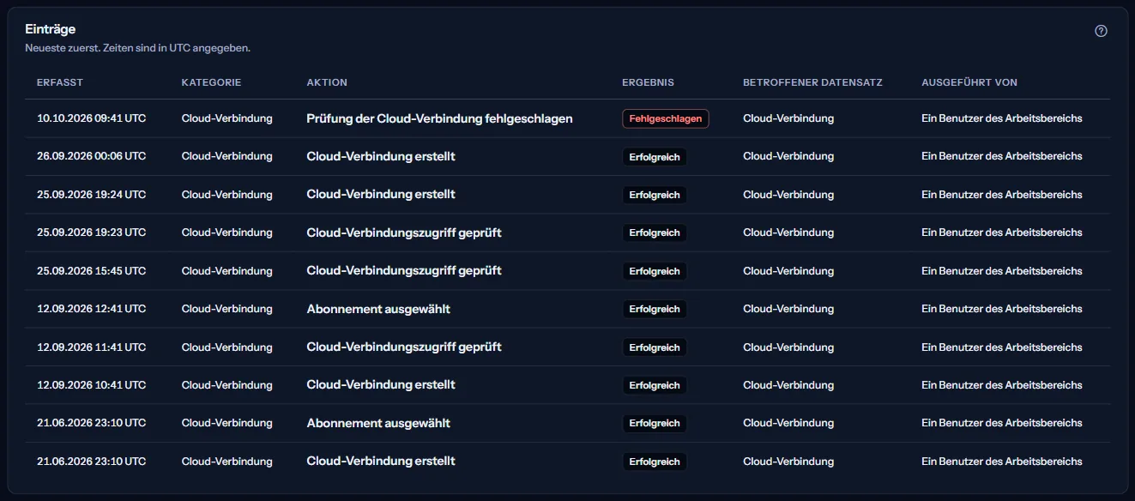Select timestamp 12.09.2026 10:41 UTC
The image size is (1135, 501).
[91, 385]
